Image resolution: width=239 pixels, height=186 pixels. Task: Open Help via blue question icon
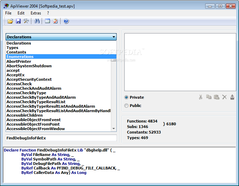click(x=66, y=21)
